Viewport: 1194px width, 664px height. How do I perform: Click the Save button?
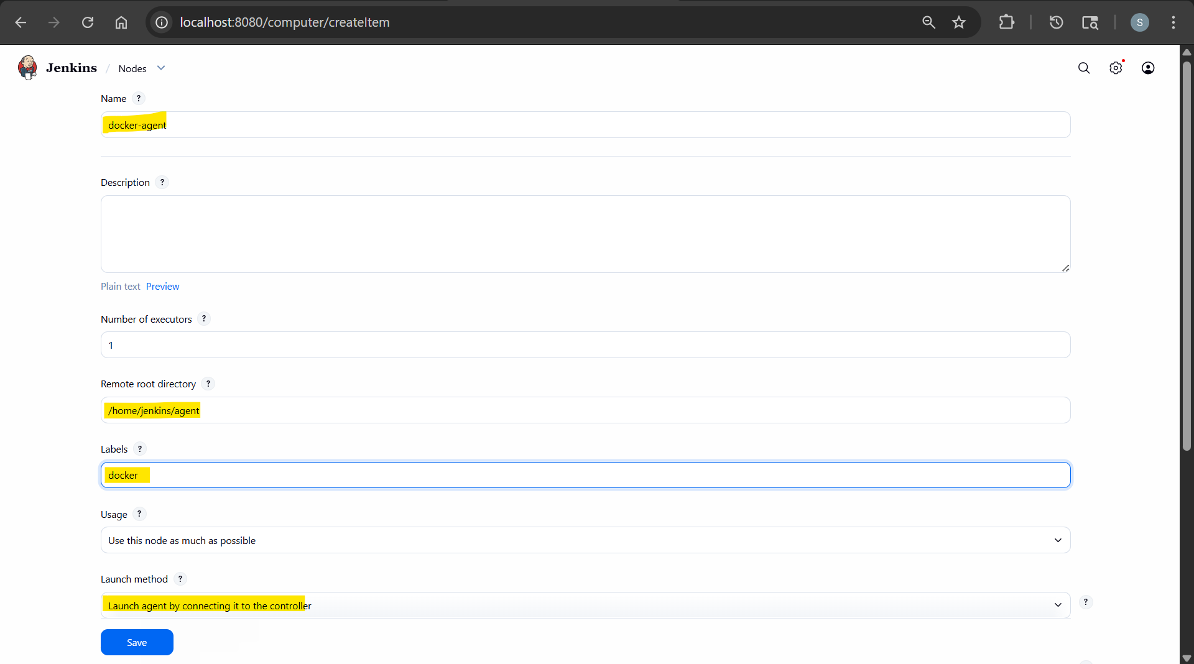[137, 642]
